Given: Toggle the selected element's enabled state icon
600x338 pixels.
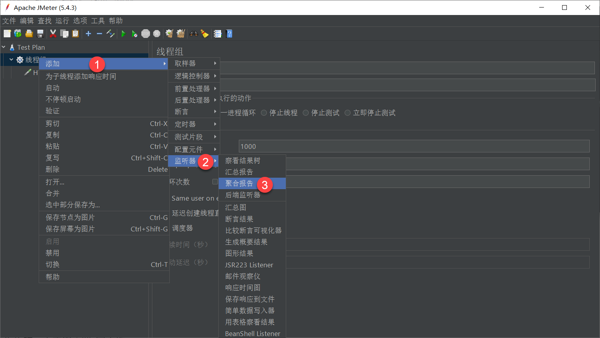Looking at the screenshot, I should [111, 34].
